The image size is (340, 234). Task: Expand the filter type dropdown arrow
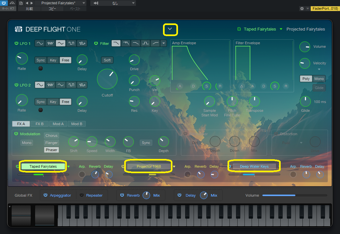tap(164, 43)
